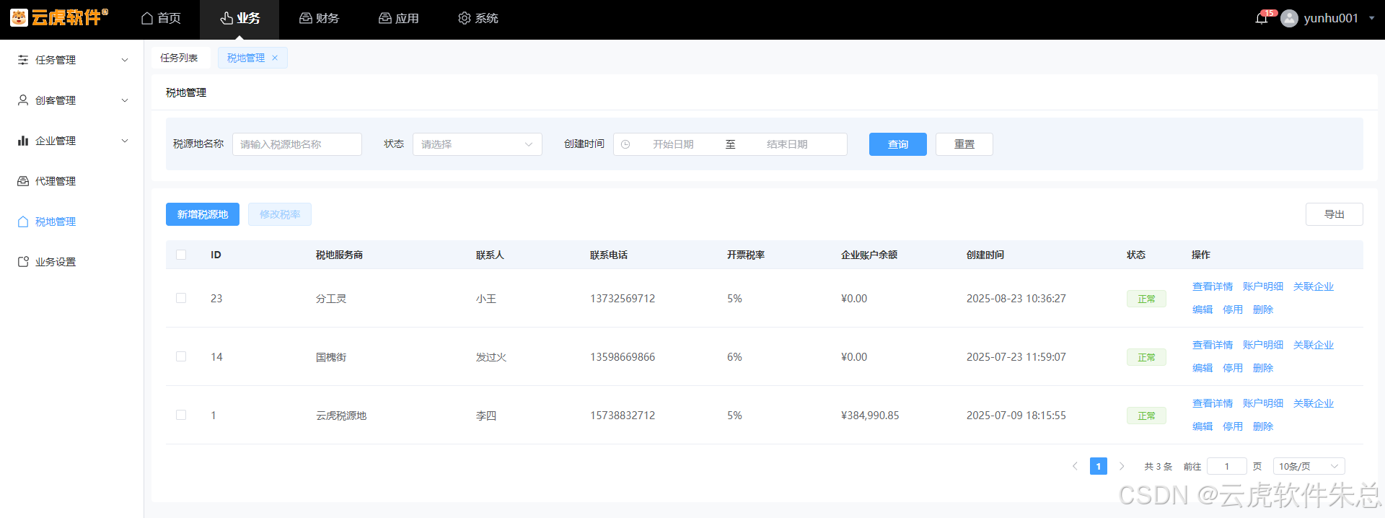Switch to the 任务列表 tab

coord(179,58)
